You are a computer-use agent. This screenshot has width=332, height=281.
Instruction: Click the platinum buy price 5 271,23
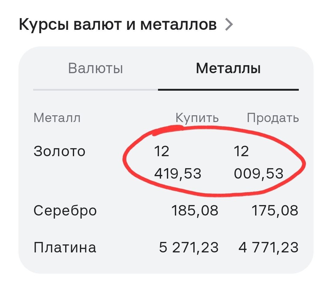pyautogui.click(x=189, y=247)
